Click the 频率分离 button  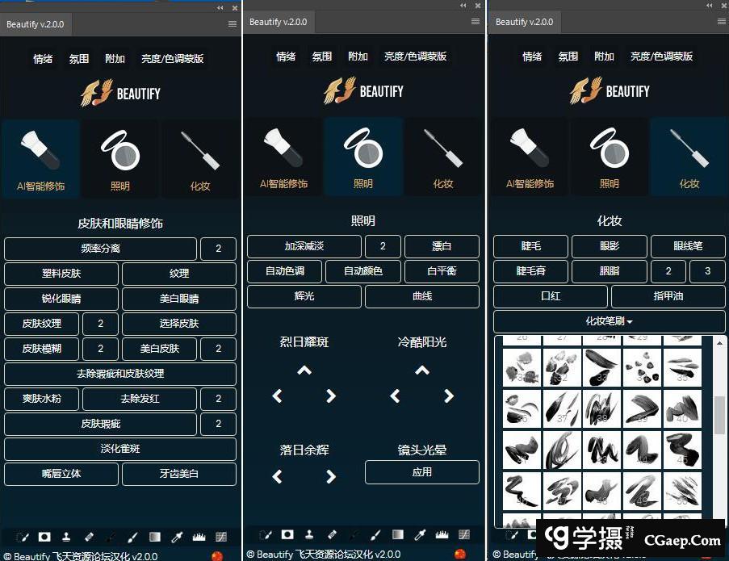(x=101, y=249)
